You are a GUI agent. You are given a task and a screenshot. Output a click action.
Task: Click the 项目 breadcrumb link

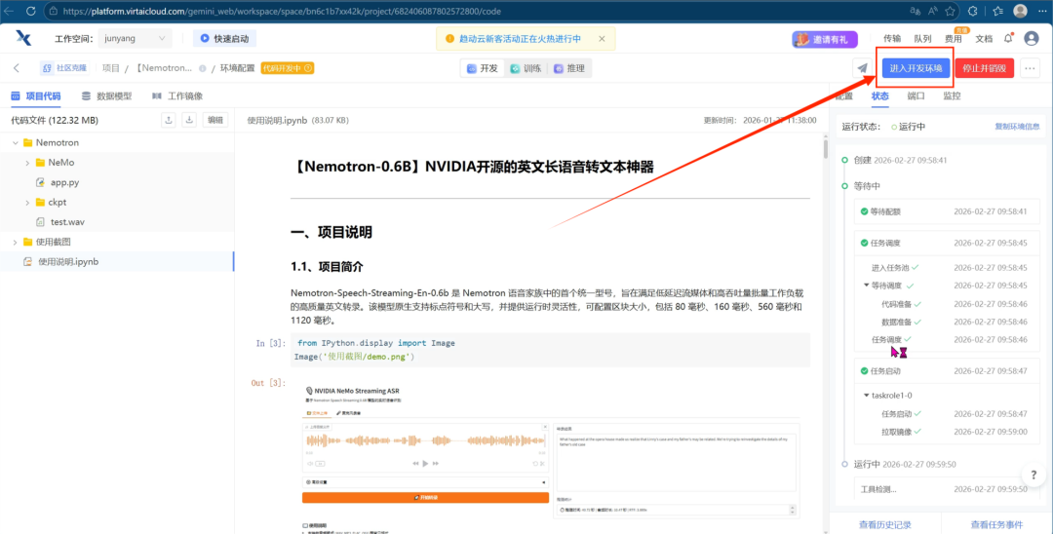click(111, 68)
